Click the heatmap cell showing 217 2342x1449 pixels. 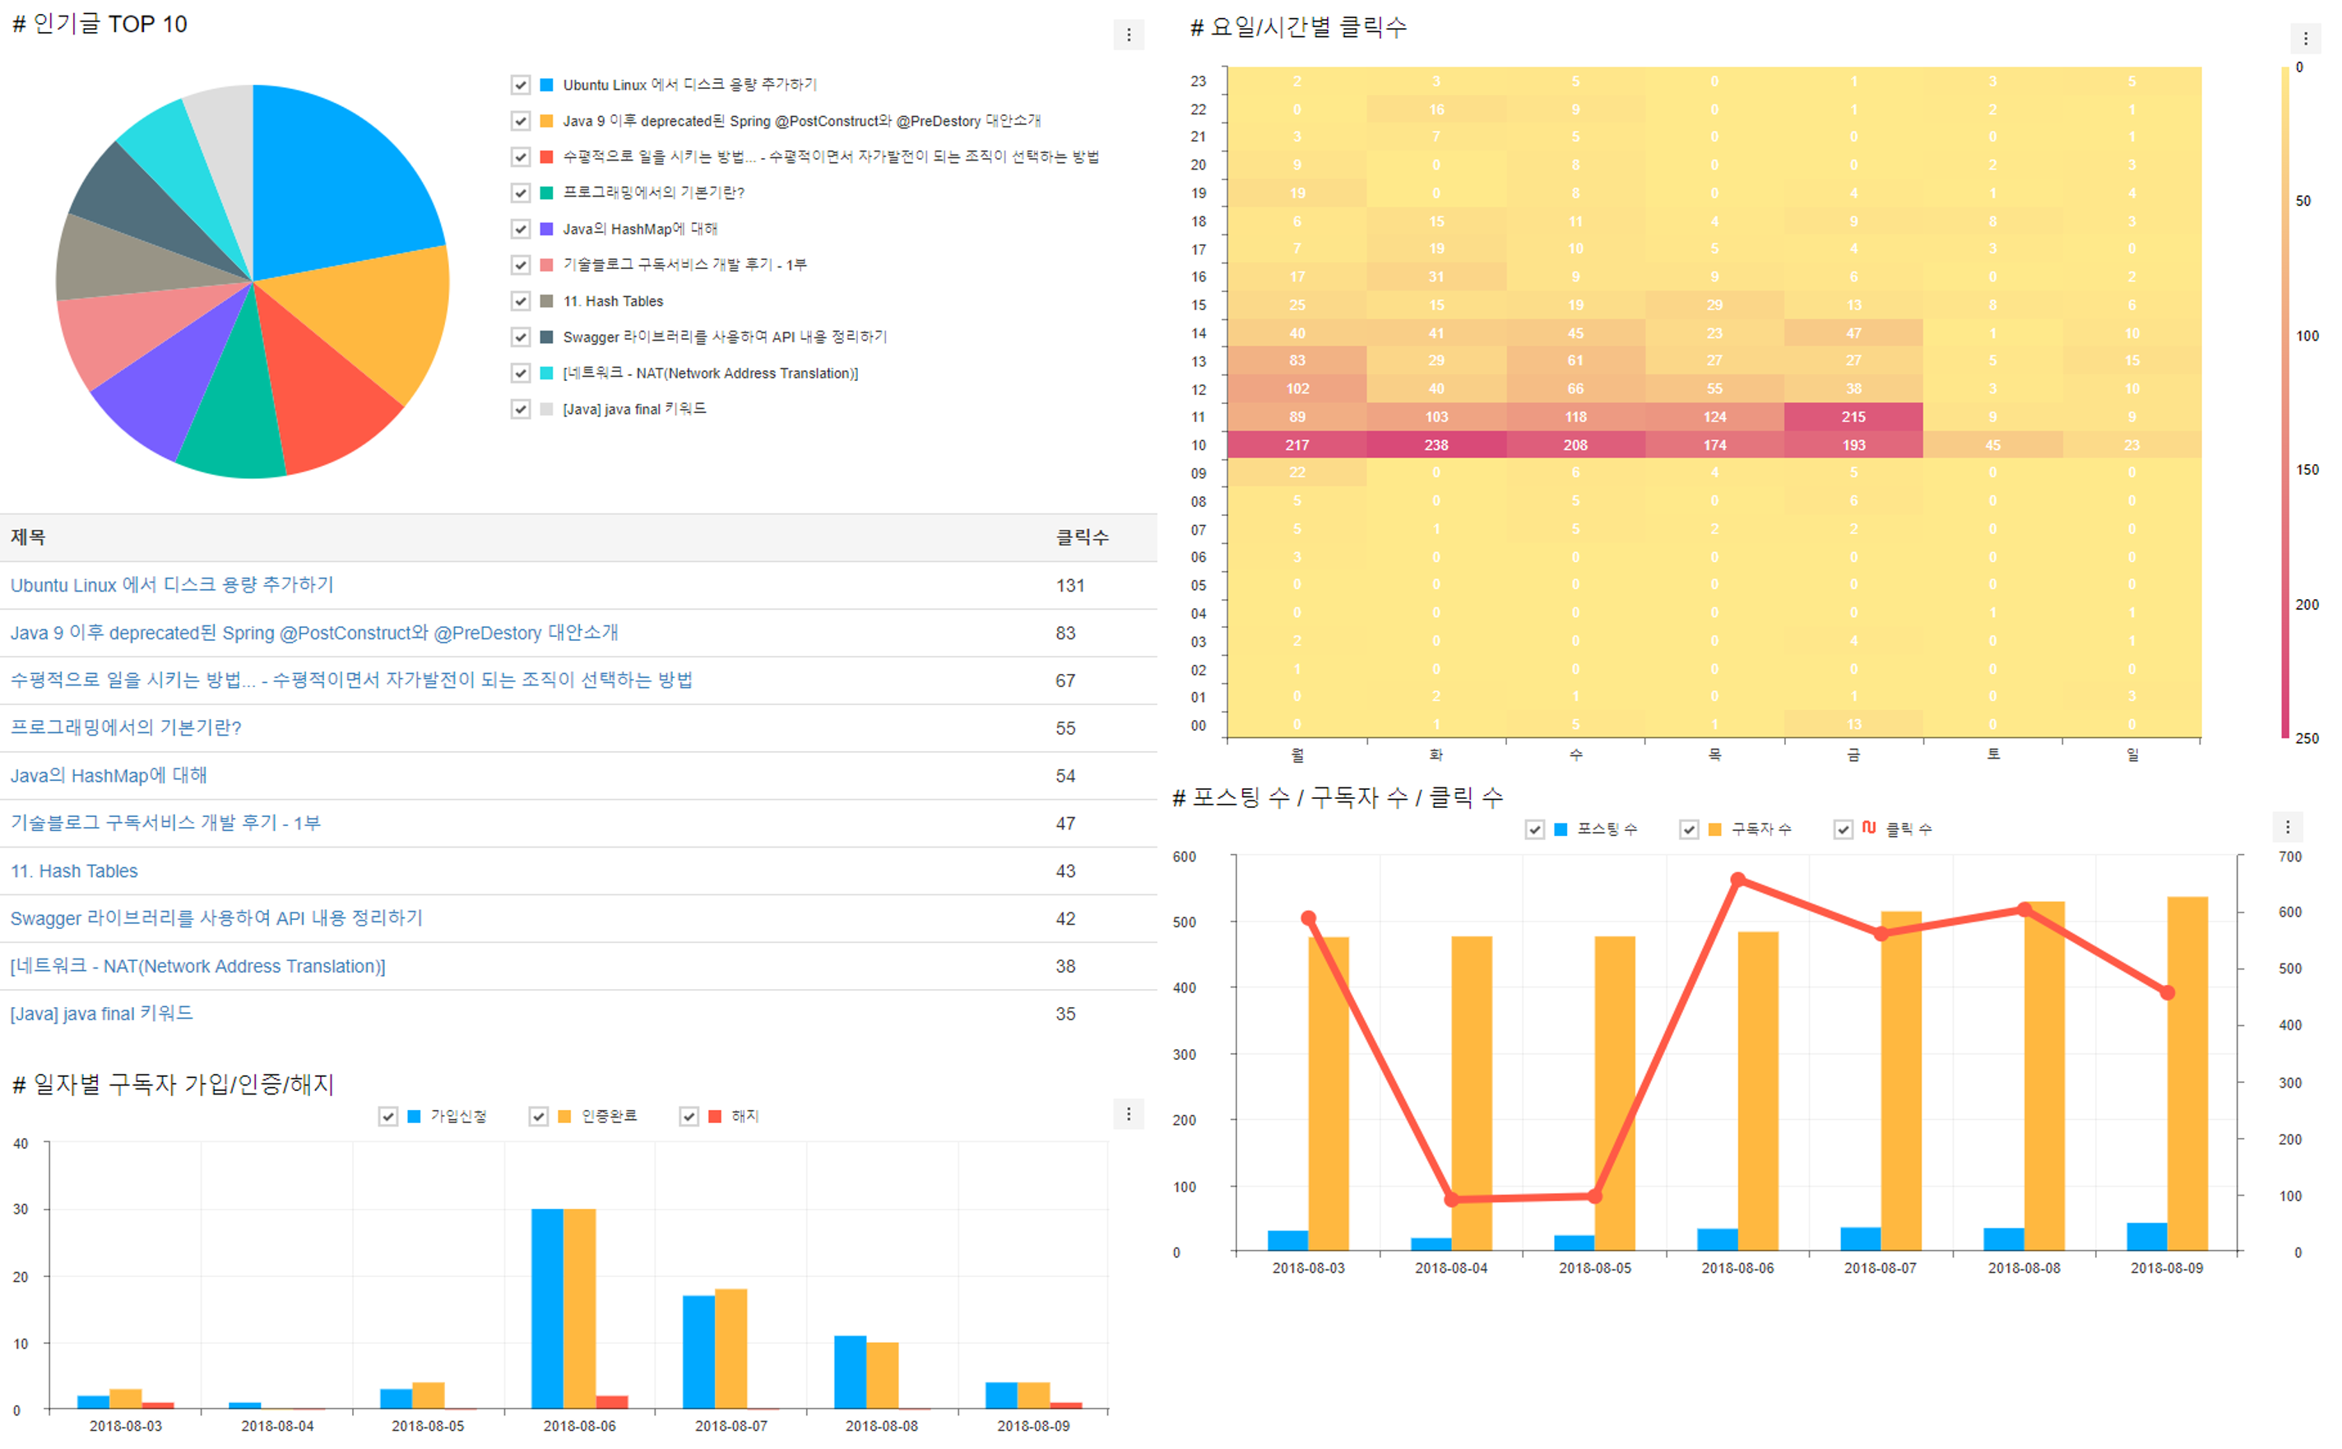1297,444
